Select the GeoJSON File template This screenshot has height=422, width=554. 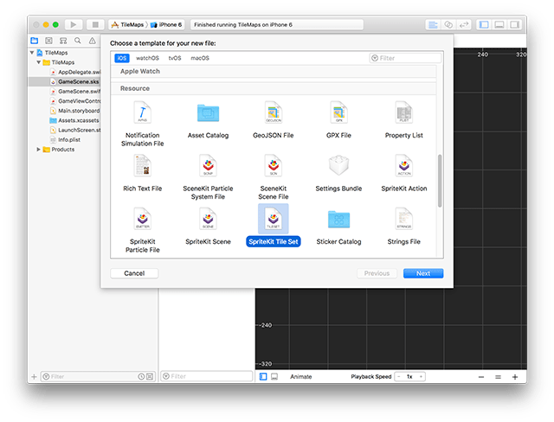(274, 120)
